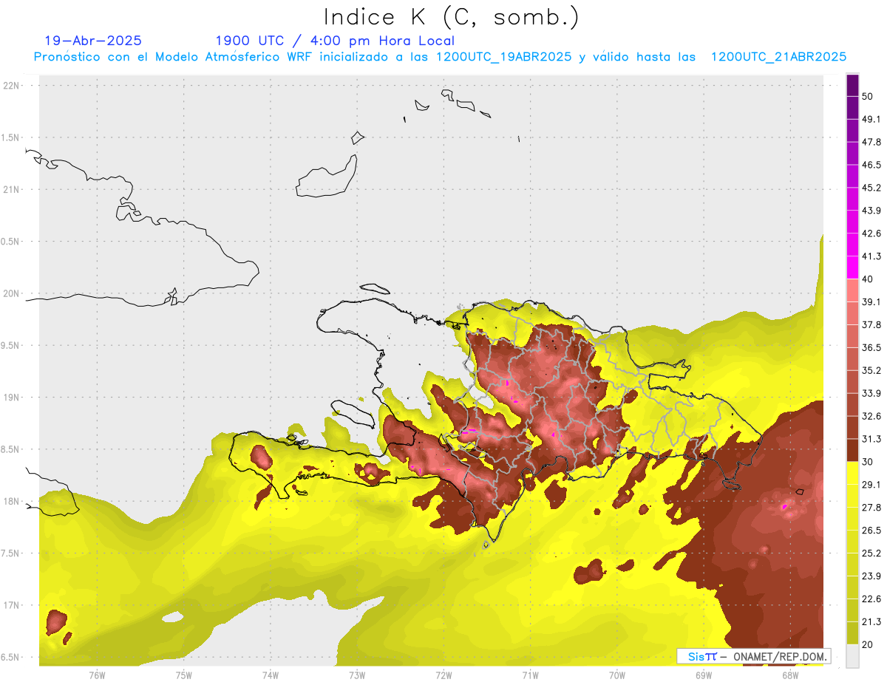Click the "71W" longitude label
887x685 pixels.
tap(530, 675)
